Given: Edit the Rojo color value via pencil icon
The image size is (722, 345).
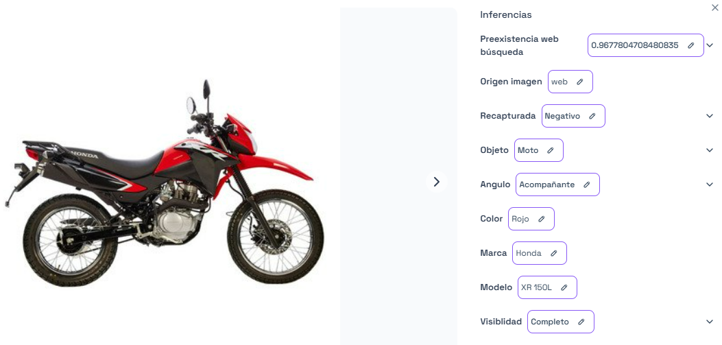Looking at the screenshot, I should tap(542, 219).
